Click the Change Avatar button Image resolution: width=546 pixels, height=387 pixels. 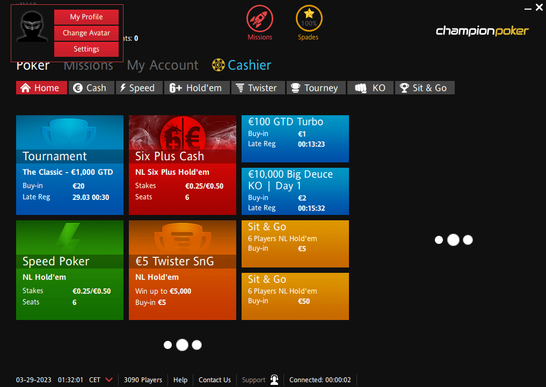(x=86, y=33)
